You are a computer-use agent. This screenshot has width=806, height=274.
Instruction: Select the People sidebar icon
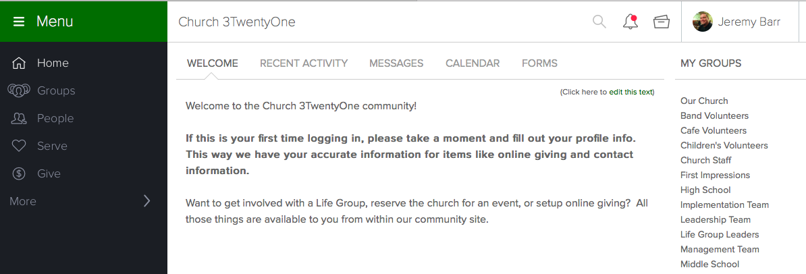pos(19,119)
